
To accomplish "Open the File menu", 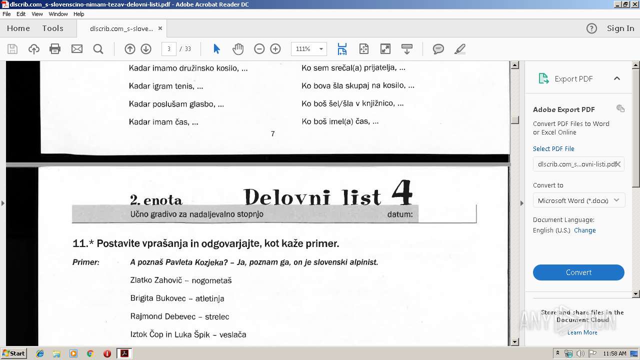I will [x=6, y=14].
